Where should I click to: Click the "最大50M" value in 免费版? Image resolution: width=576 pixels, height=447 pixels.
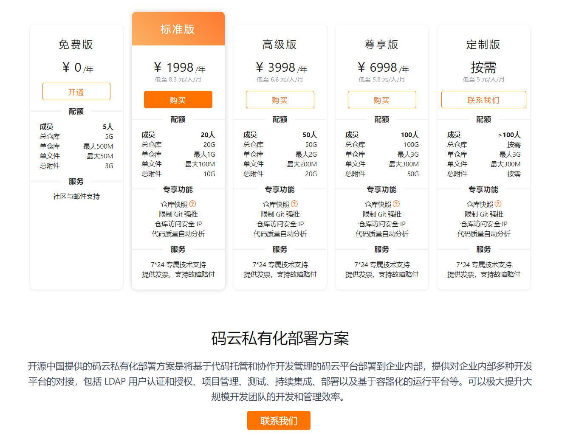[100, 156]
